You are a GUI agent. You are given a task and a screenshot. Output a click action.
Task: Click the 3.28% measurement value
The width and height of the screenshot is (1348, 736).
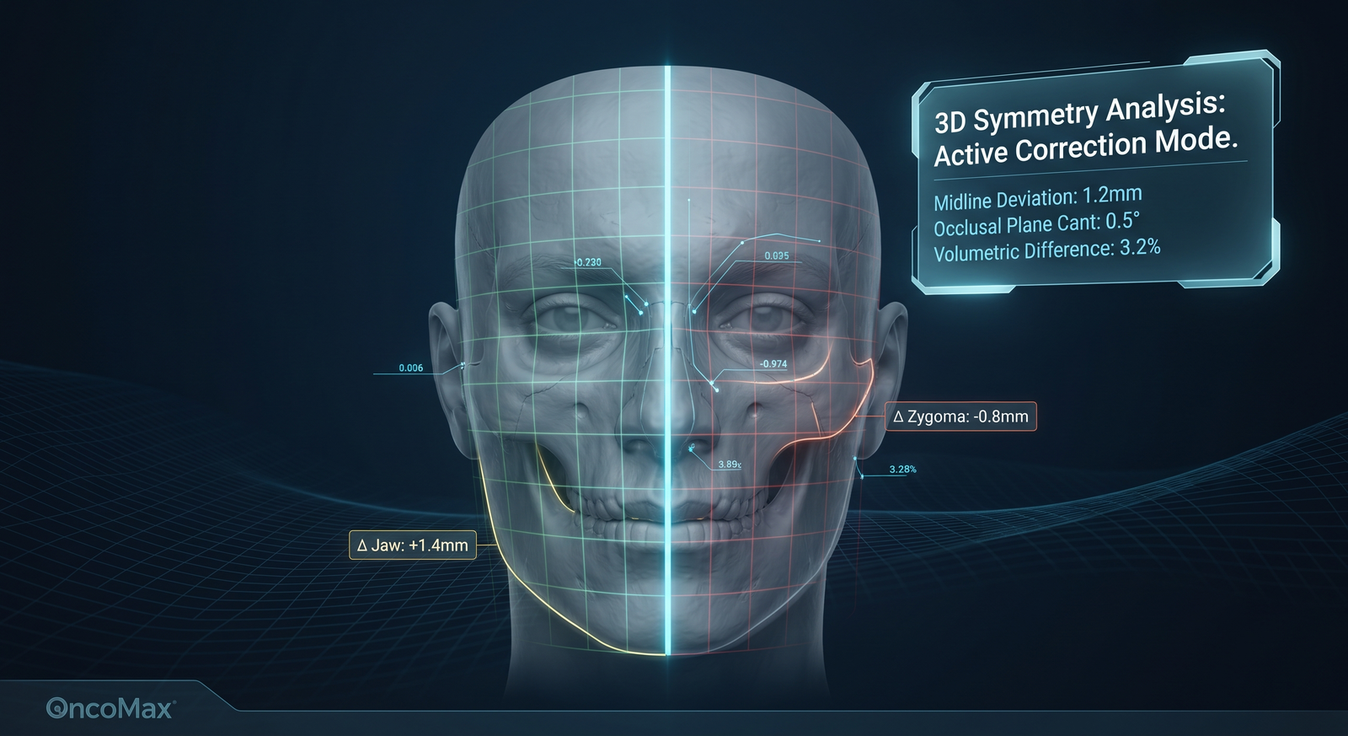pyautogui.click(x=903, y=470)
